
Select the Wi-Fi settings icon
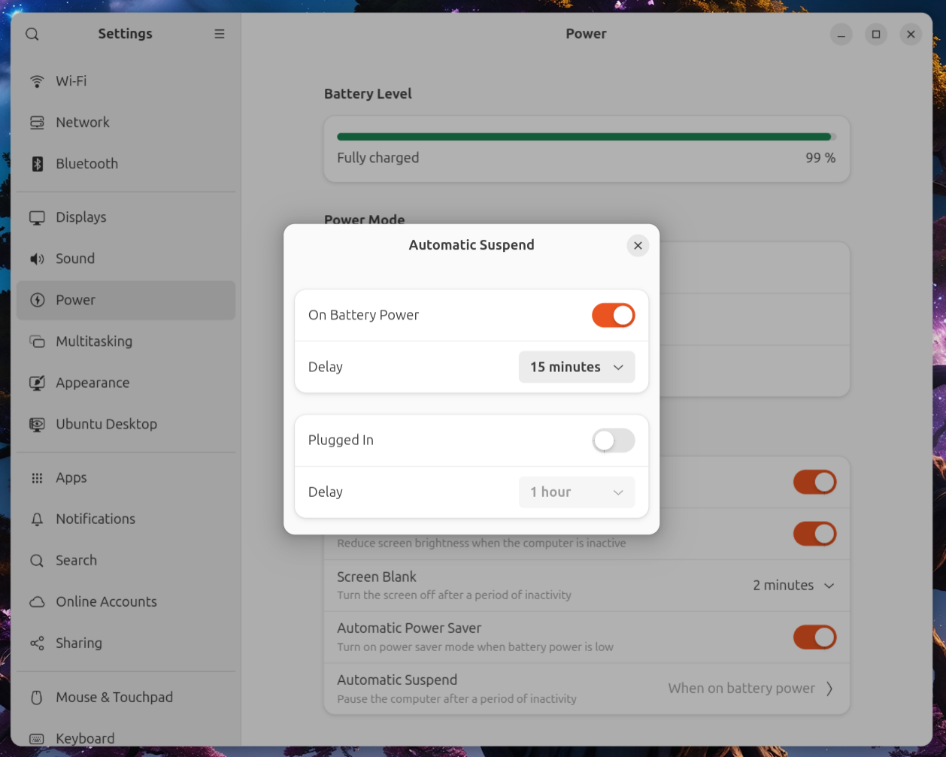point(37,80)
